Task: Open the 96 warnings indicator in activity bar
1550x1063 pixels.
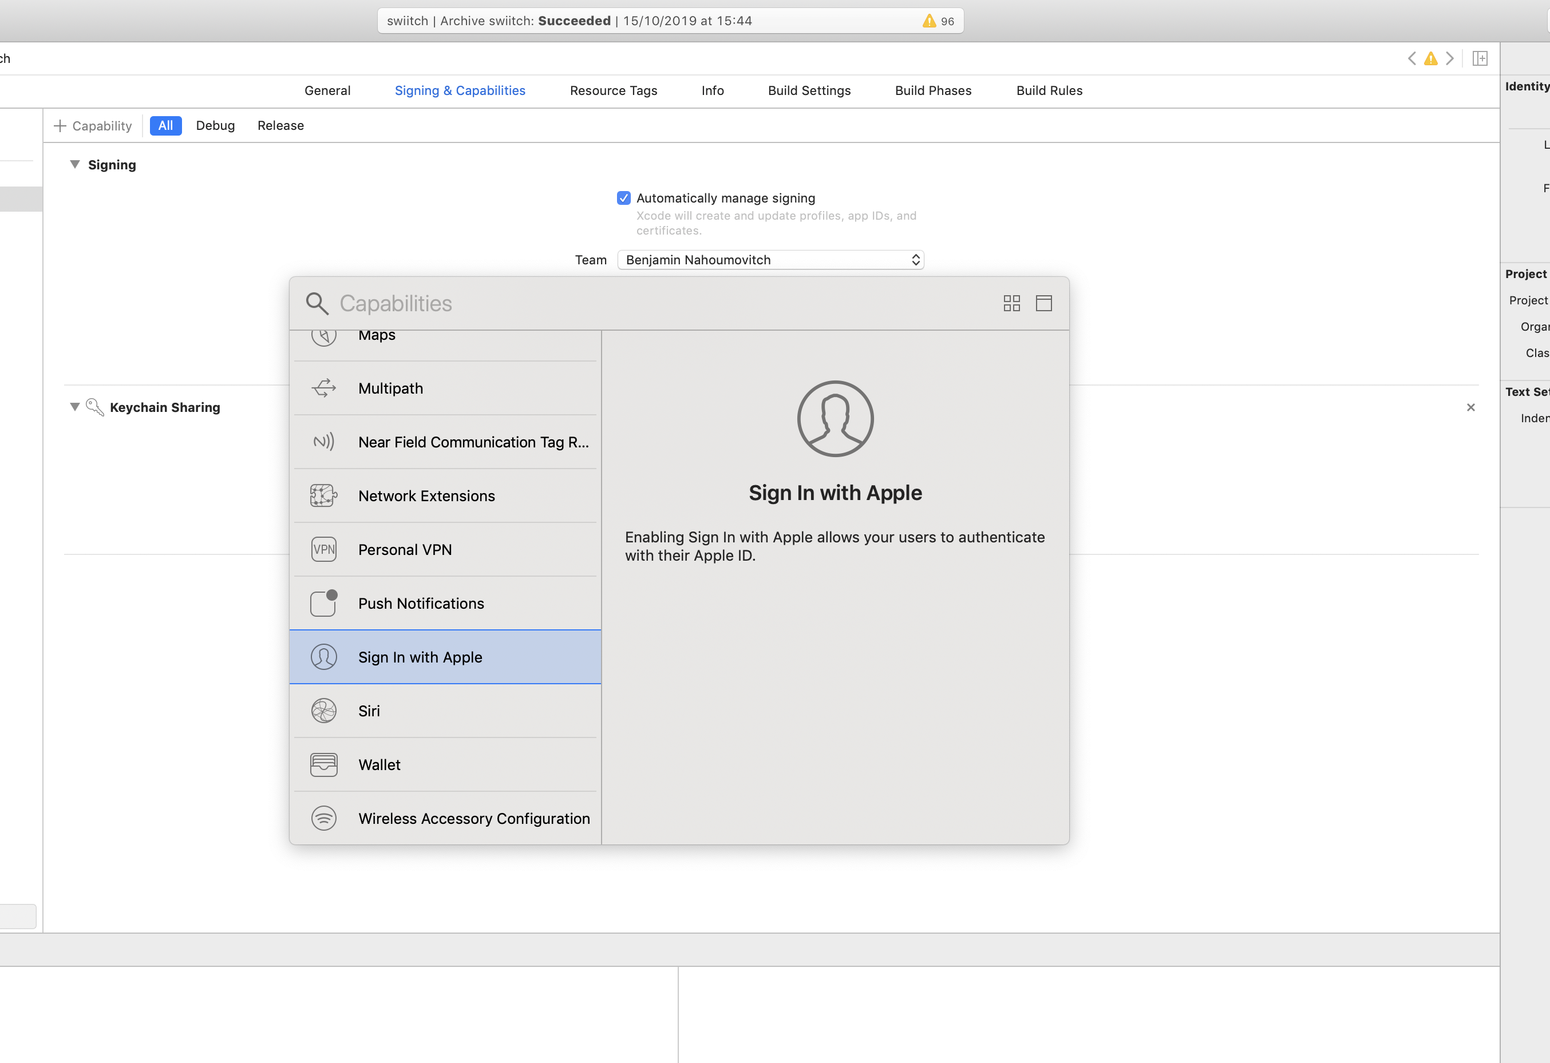Action: point(938,21)
